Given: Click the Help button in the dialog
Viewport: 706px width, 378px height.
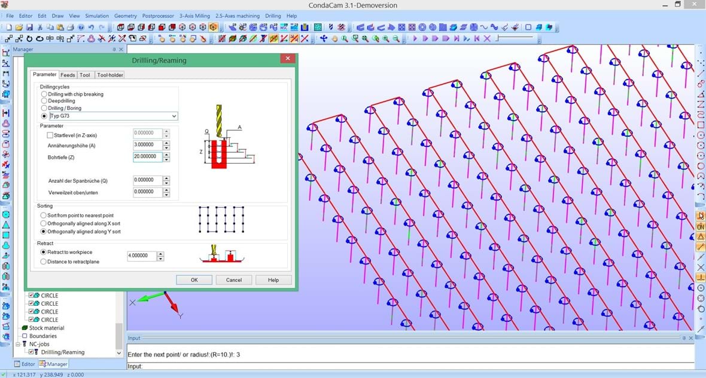Looking at the screenshot, I should point(273,280).
